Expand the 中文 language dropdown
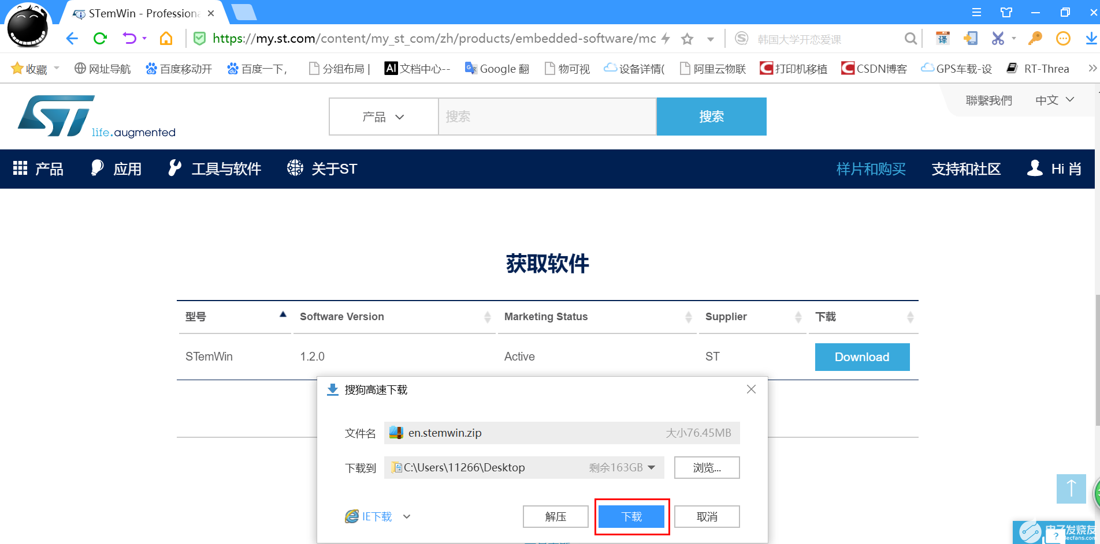This screenshot has width=1100, height=544. [1055, 100]
